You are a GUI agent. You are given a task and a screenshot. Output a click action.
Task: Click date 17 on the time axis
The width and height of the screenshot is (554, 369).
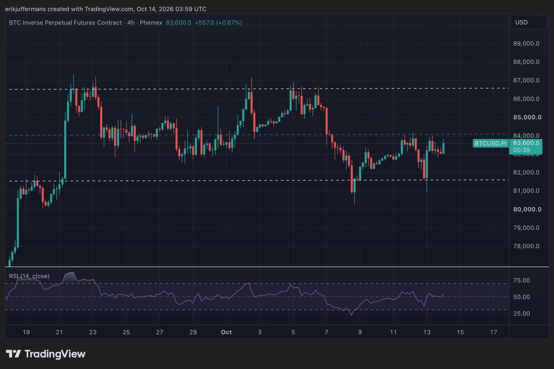(493, 332)
